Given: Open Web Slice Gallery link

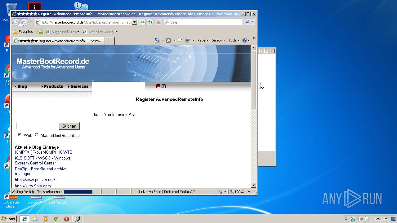Looking at the screenshot, I should click(100, 32).
